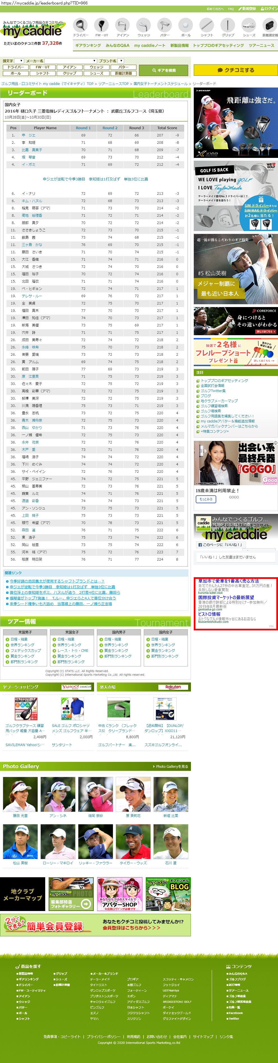Screen dimensions: 278x1063
Task: Click the 初めての方へ link
Action: pos(215,9)
